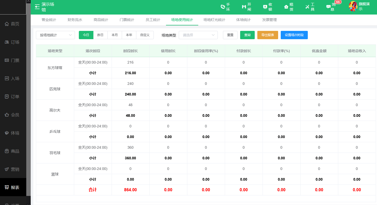Screen dimensions: 377x205
Task: Open the wristband (手环) icon in header
Action: click(223, 7)
